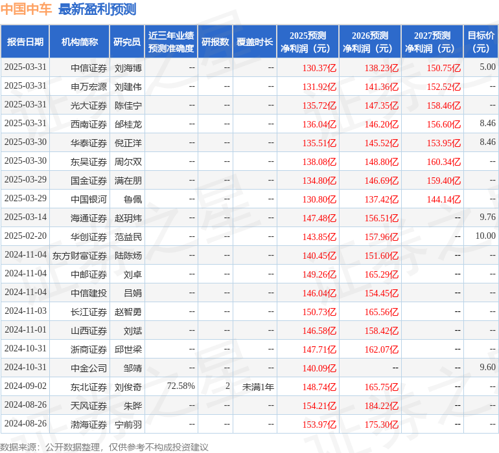Click the 10.00 target price
Viewport: 499px width, 453px height.
tap(485, 236)
